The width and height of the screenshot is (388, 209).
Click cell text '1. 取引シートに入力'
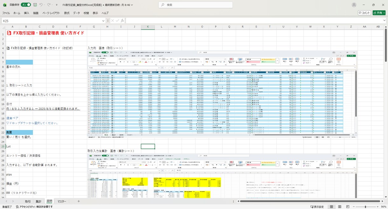point(19,85)
